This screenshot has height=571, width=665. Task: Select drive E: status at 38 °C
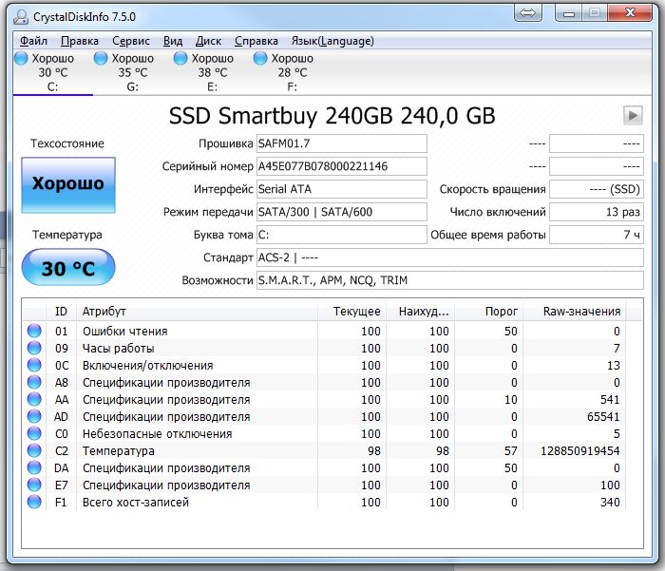tap(212, 72)
